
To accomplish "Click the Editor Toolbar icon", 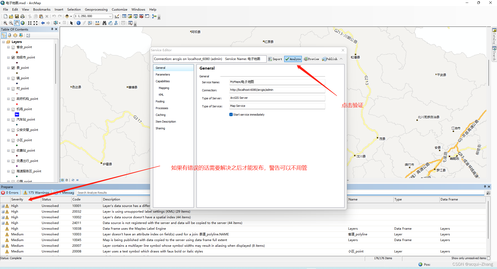I will (117, 16).
